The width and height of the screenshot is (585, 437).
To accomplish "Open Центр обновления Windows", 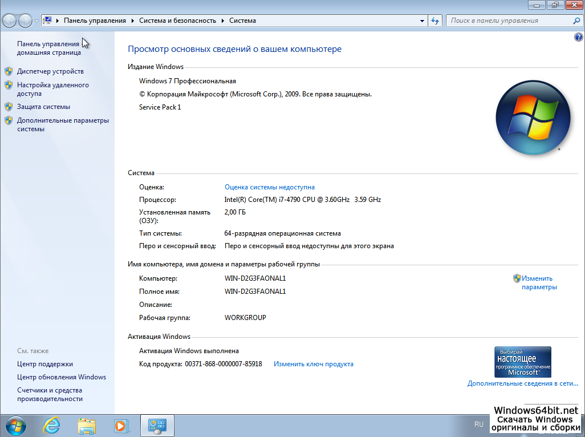I will tap(62, 377).
